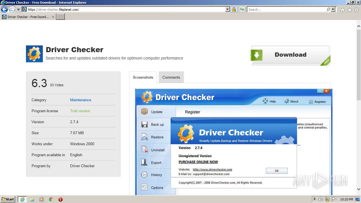
Task: Click the IE Forward arrow button
Action: 12,10
